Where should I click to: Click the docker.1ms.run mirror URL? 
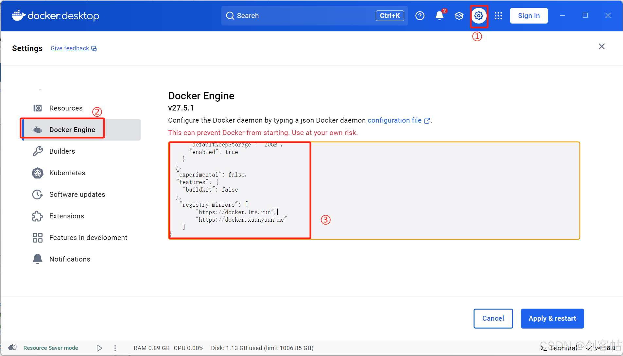pos(235,212)
